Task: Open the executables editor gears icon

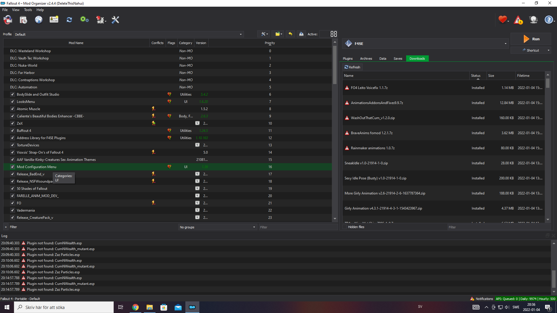Action: 84,20
